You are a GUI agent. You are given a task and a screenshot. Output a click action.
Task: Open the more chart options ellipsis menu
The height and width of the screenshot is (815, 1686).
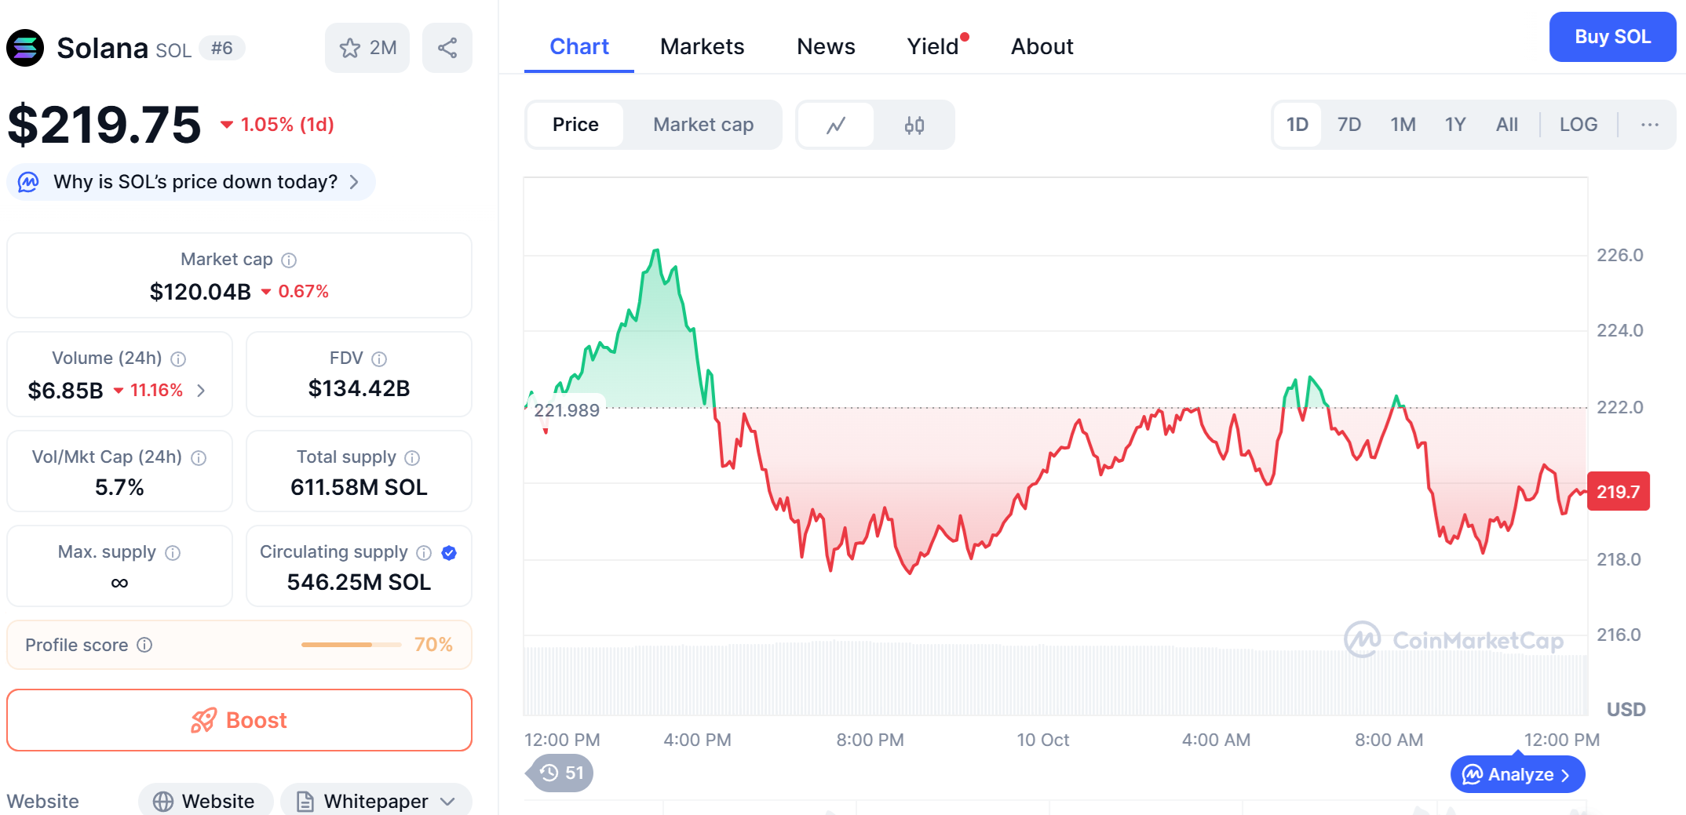coord(1649,125)
